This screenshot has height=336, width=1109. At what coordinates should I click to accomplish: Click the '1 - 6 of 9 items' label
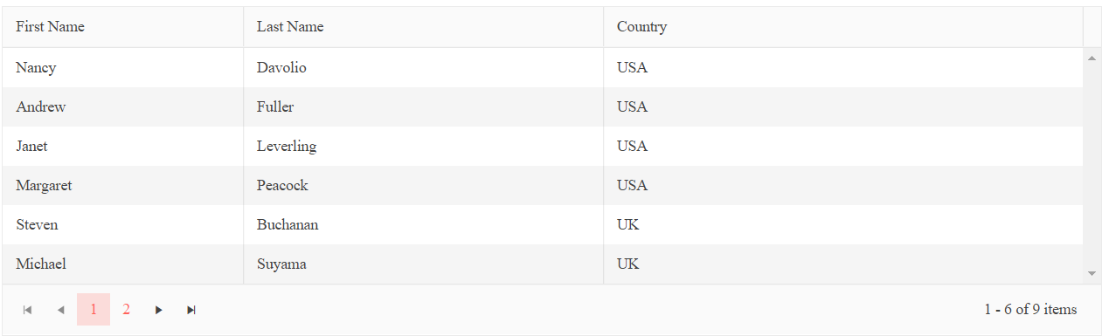1030,310
